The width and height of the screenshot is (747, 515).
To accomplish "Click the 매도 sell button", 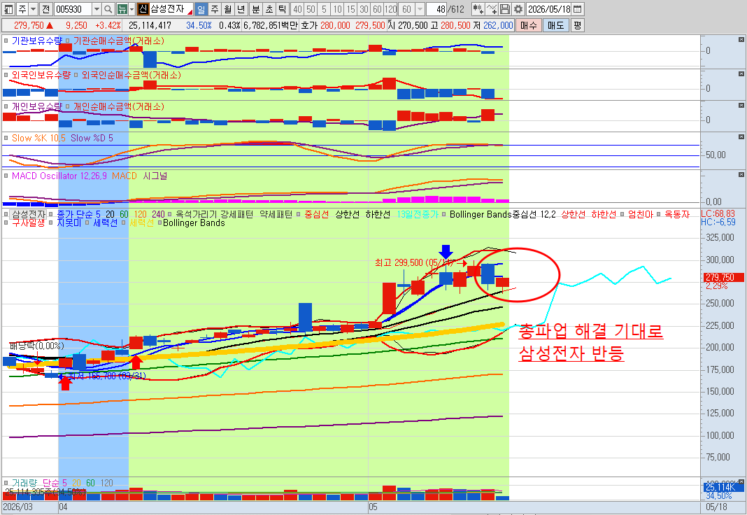I will [x=556, y=25].
